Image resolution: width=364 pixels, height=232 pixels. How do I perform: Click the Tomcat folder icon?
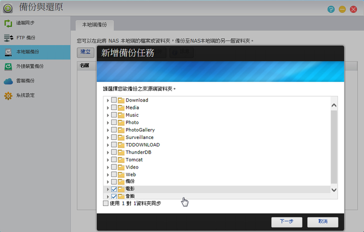(x=121, y=160)
